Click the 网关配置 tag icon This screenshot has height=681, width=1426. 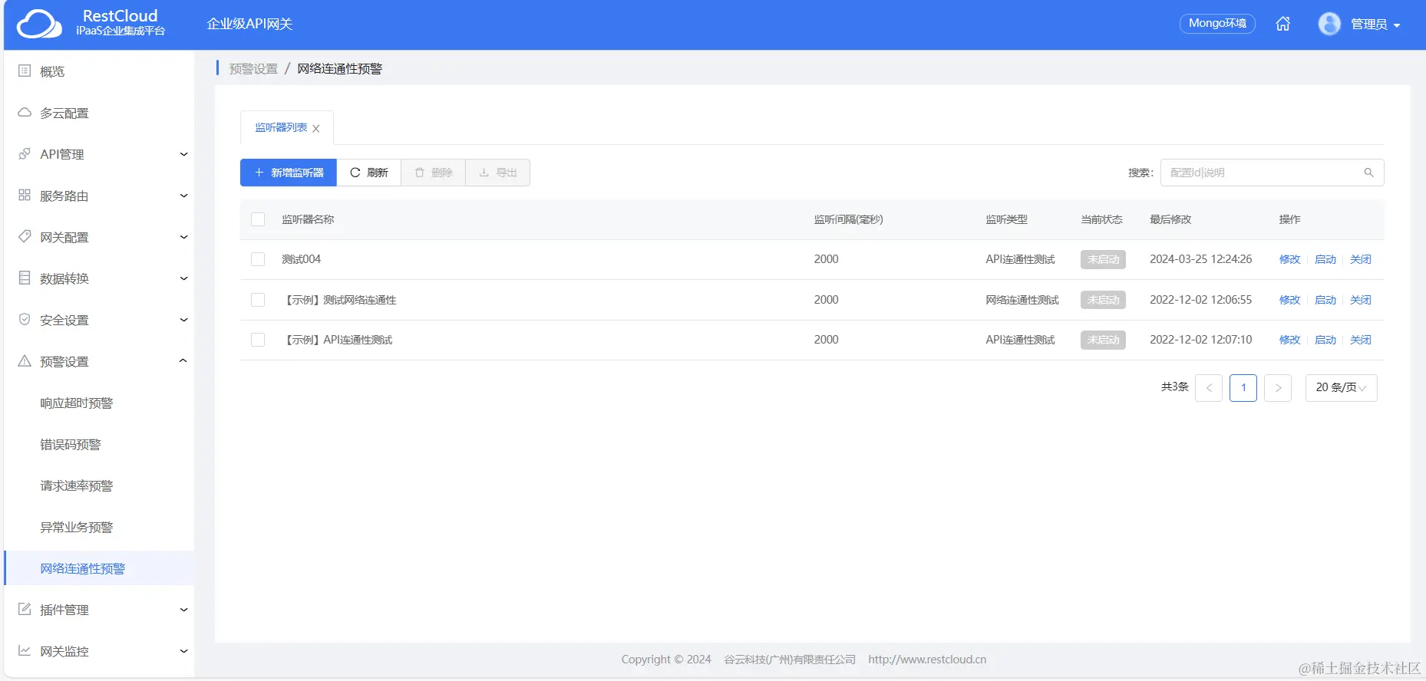pos(25,237)
